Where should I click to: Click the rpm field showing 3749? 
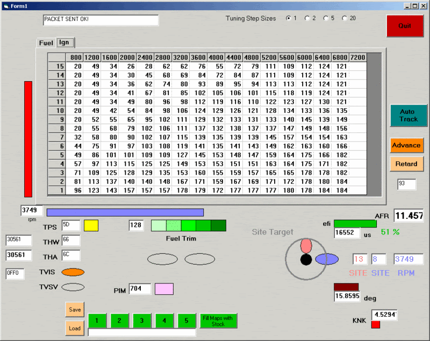(x=32, y=210)
